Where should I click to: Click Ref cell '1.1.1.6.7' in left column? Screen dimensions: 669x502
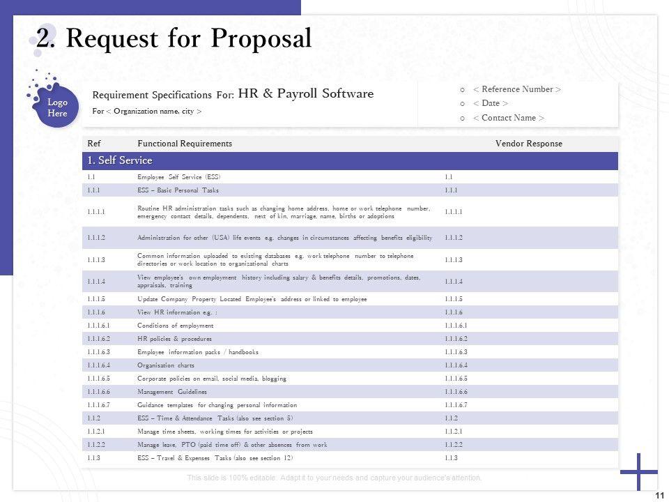point(98,404)
